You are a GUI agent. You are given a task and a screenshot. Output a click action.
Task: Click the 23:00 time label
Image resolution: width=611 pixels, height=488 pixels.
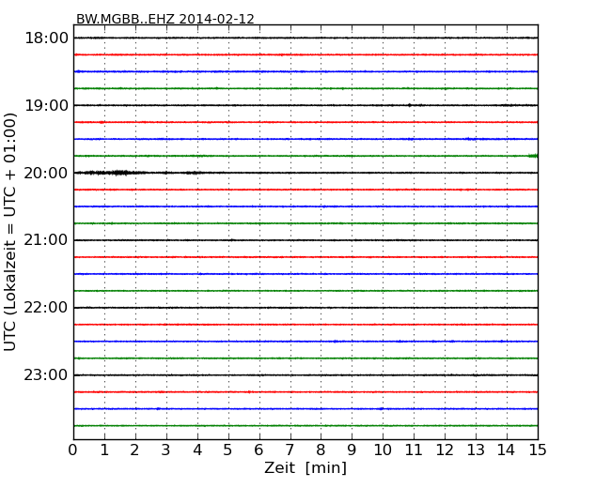tap(46, 375)
